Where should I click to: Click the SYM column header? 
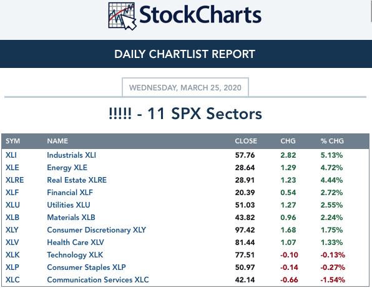click(12, 141)
